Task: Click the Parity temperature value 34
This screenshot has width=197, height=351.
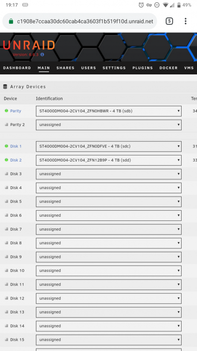Action: tap(195, 111)
